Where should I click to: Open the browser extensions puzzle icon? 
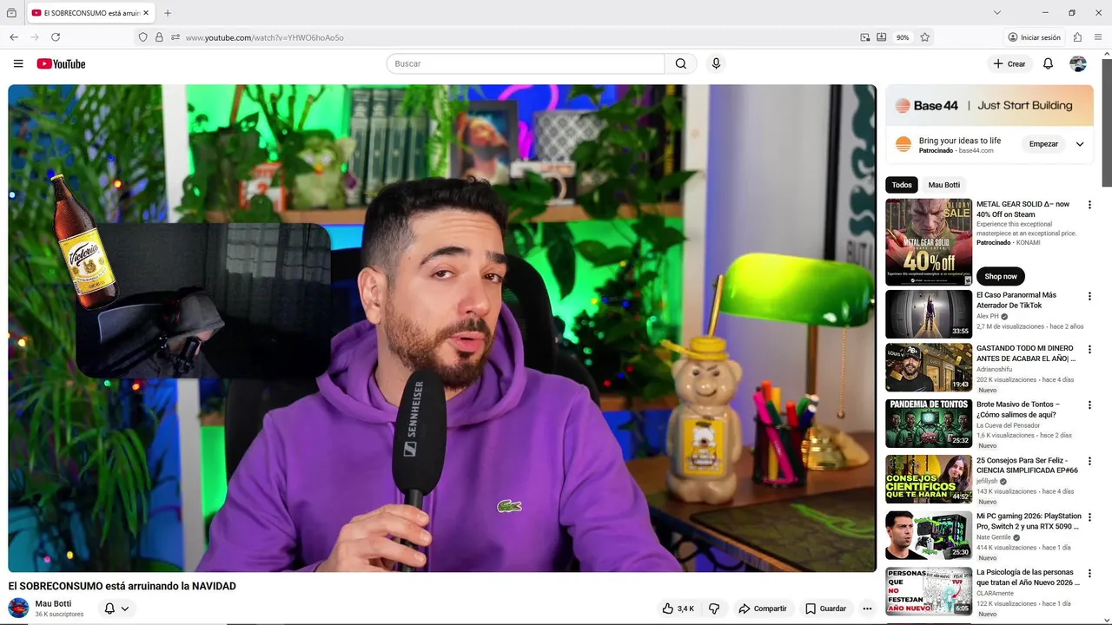click(x=1077, y=37)
